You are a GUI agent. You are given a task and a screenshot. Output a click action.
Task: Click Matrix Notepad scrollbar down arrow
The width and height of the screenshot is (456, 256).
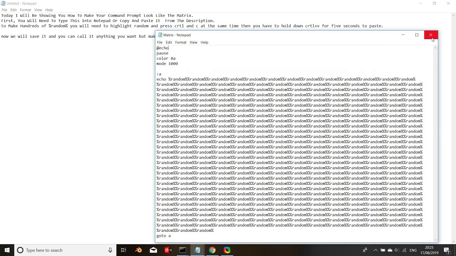[x=435, y=240]
